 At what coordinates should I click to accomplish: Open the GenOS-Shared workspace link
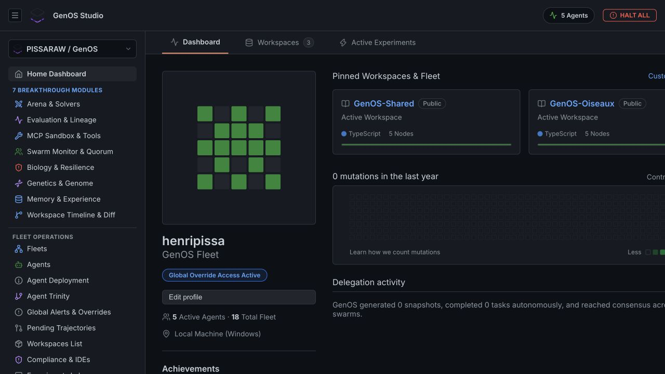point(384,103)
